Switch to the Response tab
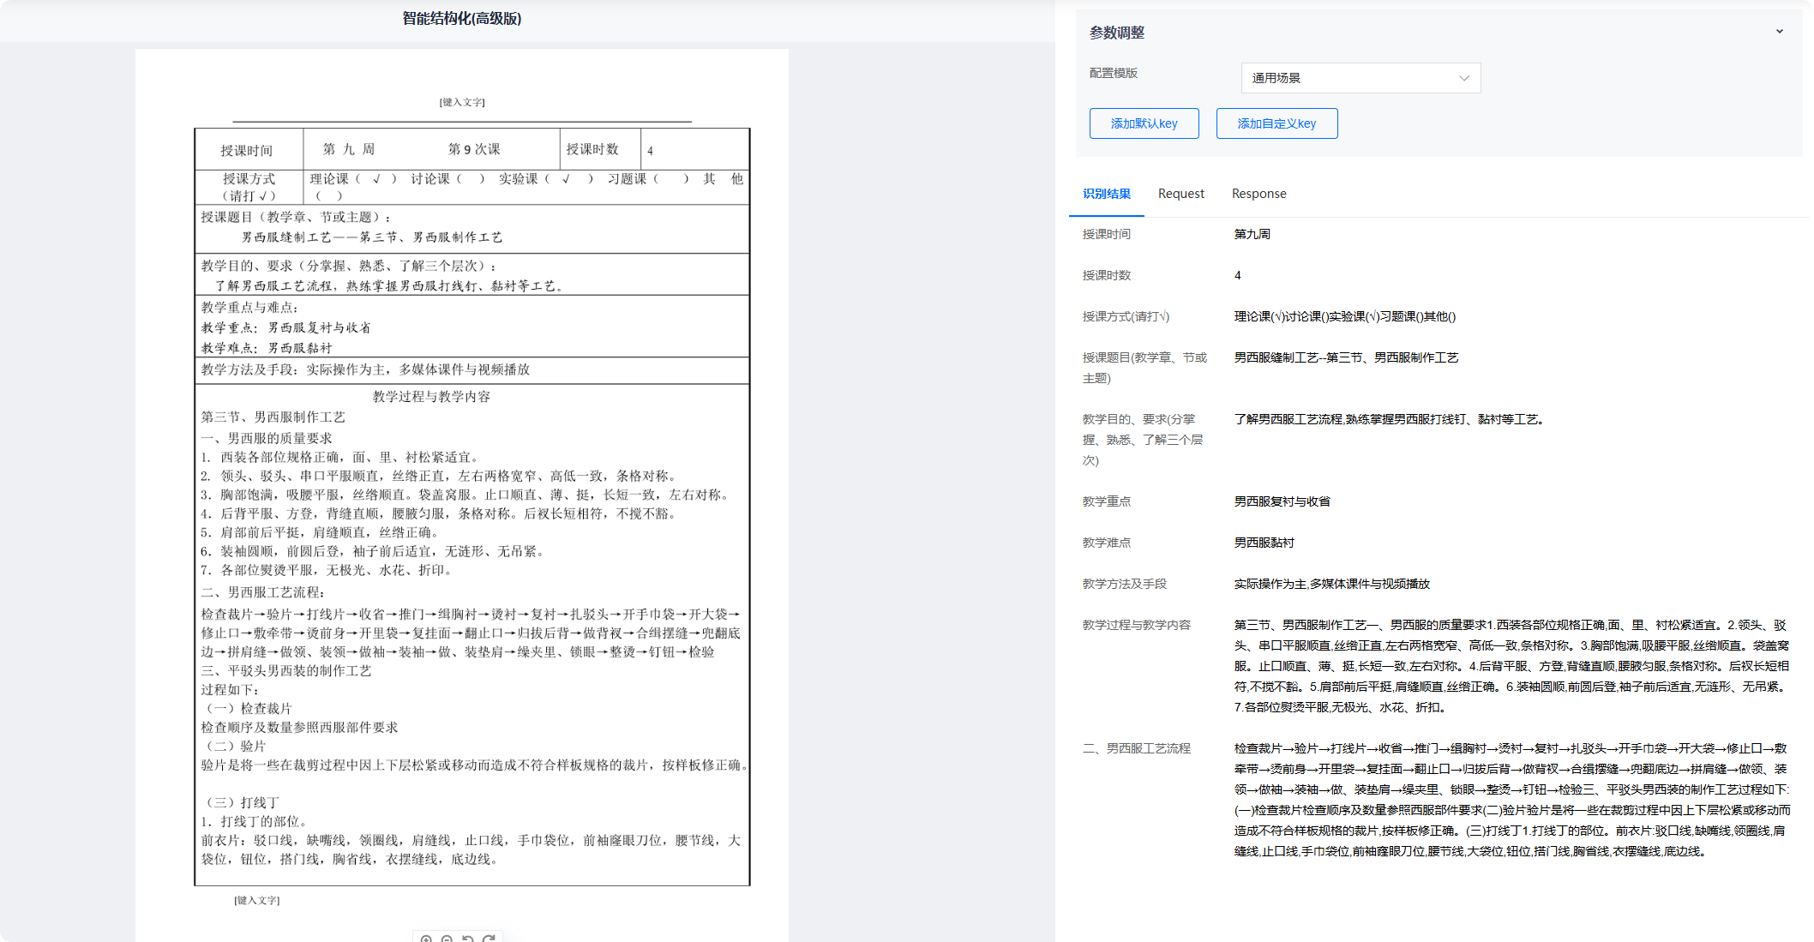Image resolution: width=1814 pixels, height=942 pixels. point(1258,194)
